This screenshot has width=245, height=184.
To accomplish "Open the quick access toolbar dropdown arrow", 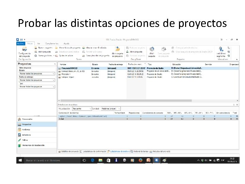I will (x=24, y=40).
